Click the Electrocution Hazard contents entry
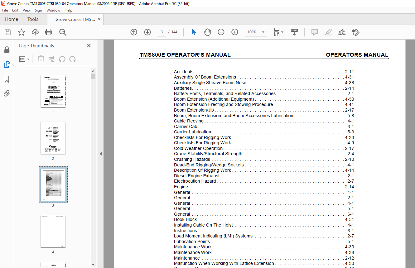This screenshot has height=268, width=415. tap(264, 181)
